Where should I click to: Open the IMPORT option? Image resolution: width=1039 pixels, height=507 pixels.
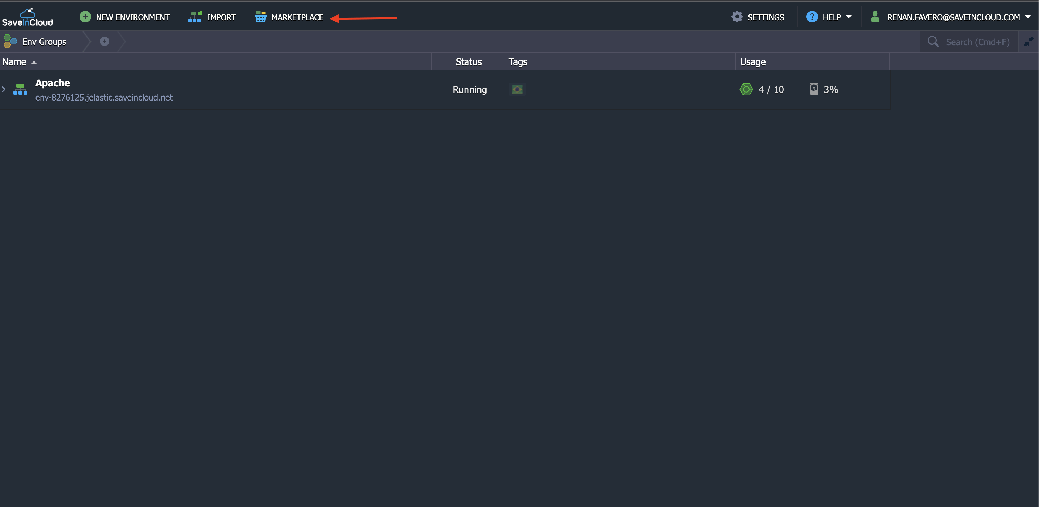[212, 17]
